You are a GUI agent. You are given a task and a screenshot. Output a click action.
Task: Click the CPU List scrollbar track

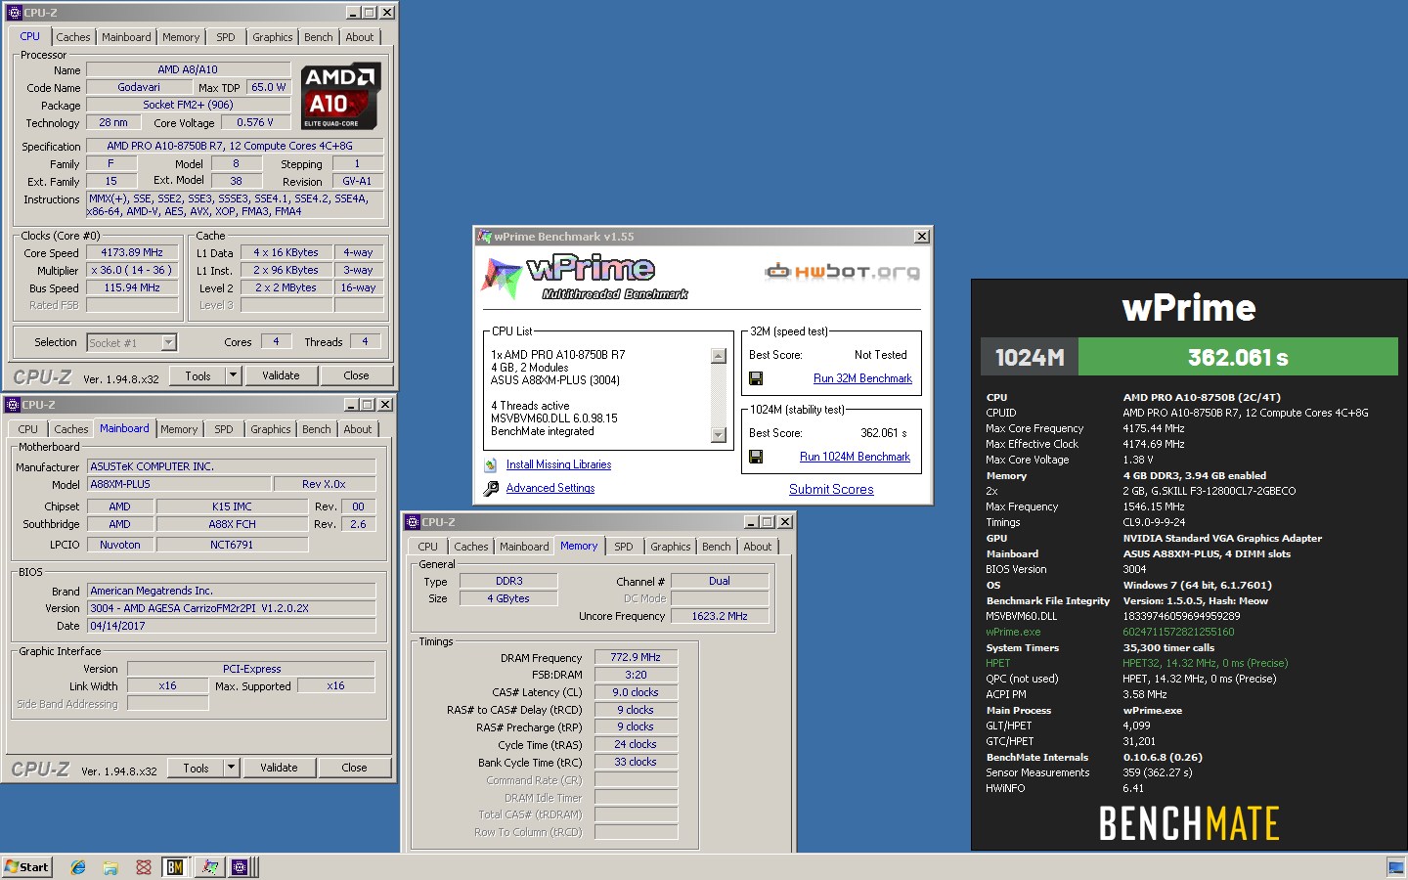click(x=719, y=396)
